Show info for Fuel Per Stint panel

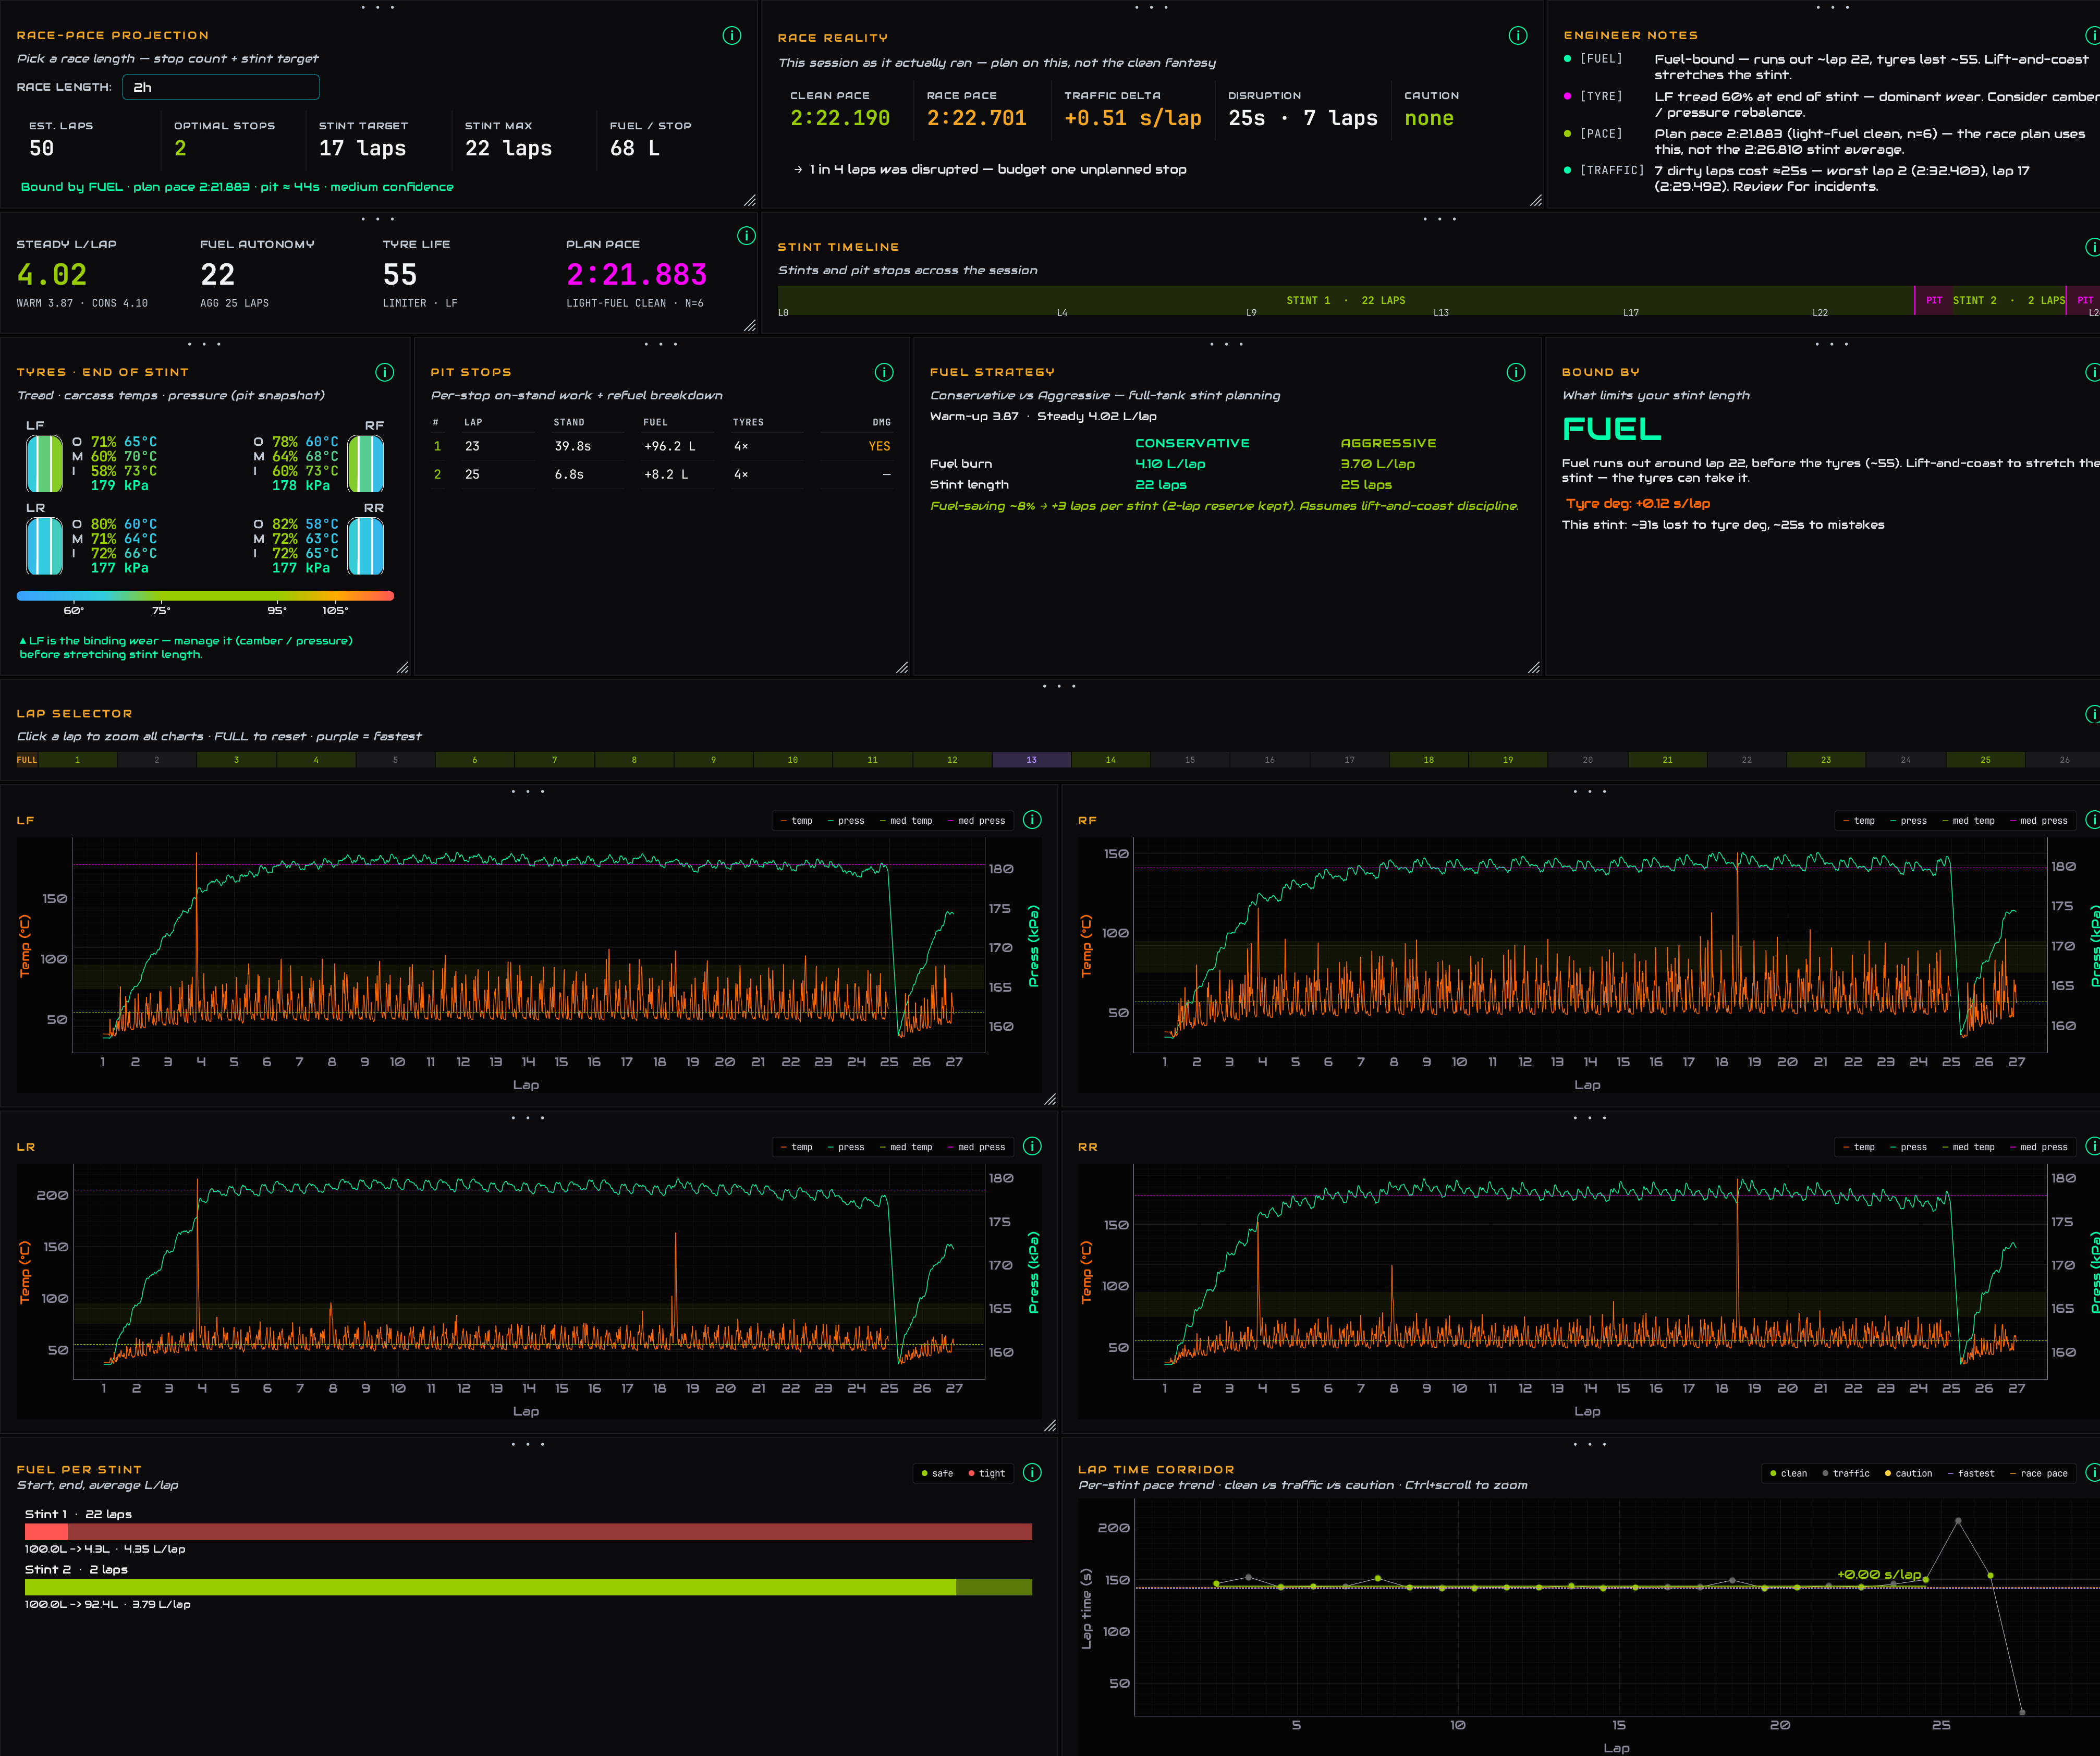(x=1033, y=1473)
